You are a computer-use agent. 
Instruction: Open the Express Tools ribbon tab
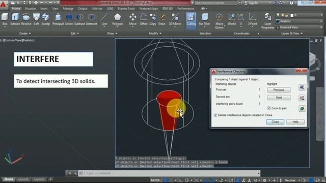tap(126, 9)
